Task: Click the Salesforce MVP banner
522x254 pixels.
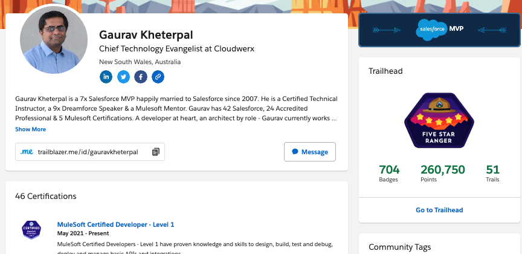Action: tap(439, 30)
